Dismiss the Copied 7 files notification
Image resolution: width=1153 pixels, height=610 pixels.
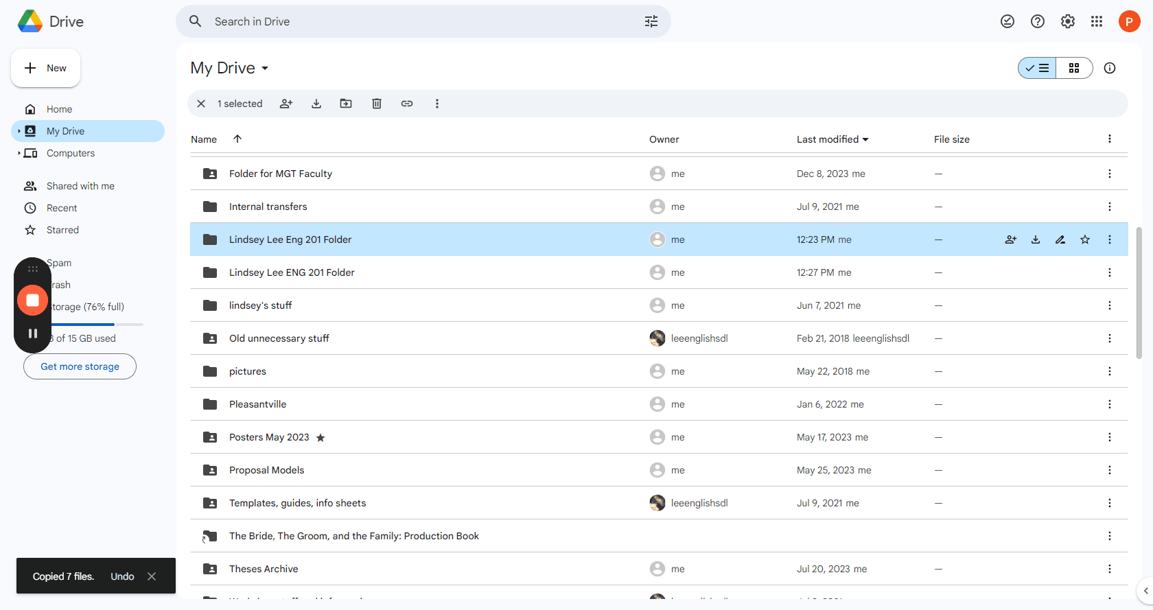[152, 576]
